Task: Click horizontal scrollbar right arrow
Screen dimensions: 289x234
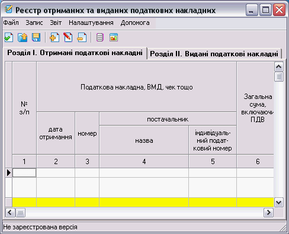Action: click(x=268, y=213)
